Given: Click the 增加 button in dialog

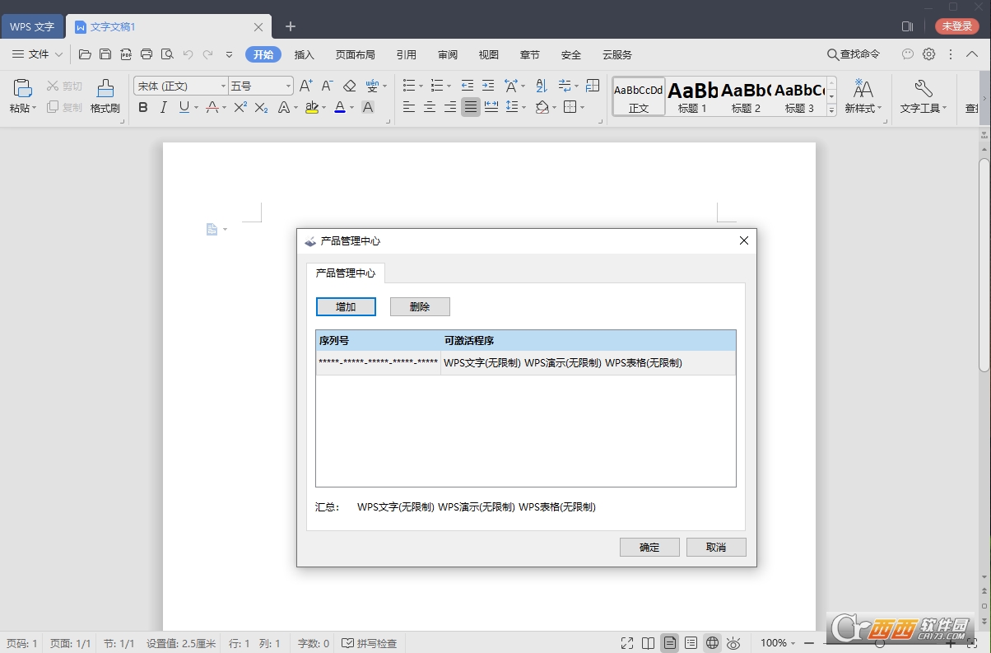Looking at the screenshot, I should click(x=346, y=306).
